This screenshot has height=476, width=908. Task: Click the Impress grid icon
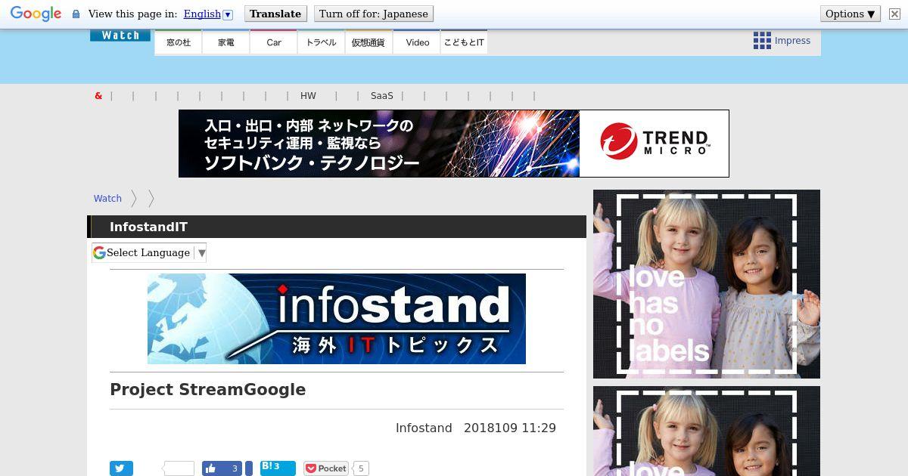point(762,41)
